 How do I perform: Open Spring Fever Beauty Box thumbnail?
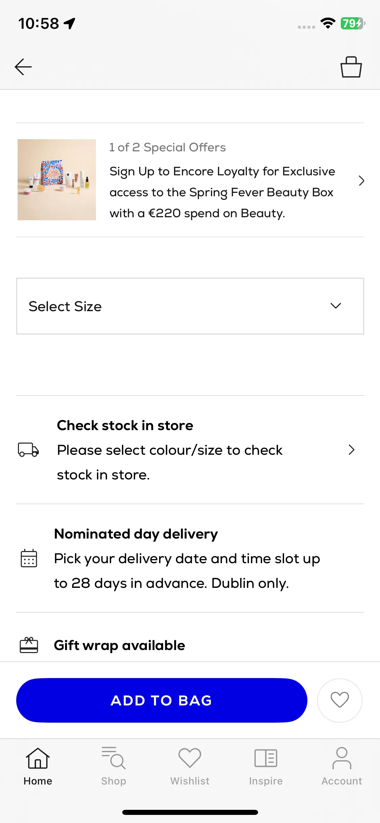[57, 180]
